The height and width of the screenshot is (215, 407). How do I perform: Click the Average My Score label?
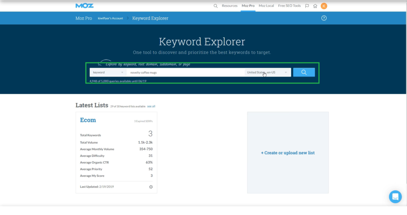tap(92, 176)
